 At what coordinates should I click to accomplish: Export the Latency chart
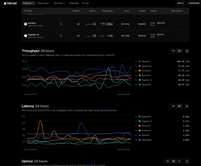[187, 106]
